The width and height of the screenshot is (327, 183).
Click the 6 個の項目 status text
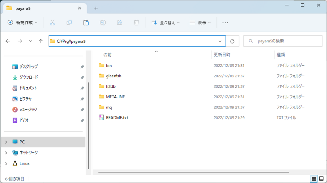(x=15, y=179)
